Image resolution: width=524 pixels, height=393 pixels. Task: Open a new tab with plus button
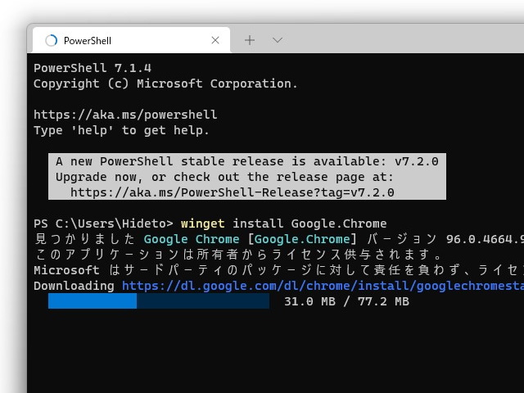[x=250, y=40]
